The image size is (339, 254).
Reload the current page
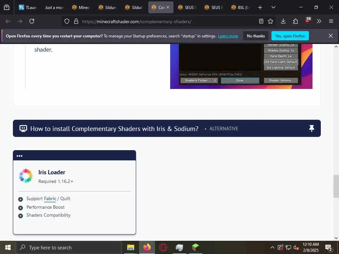(x=32, y=21)
